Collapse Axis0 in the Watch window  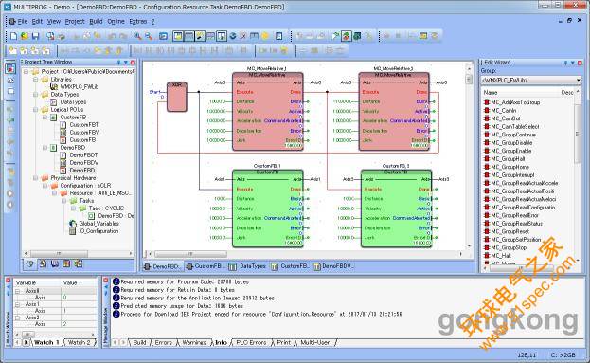[17, 291]
